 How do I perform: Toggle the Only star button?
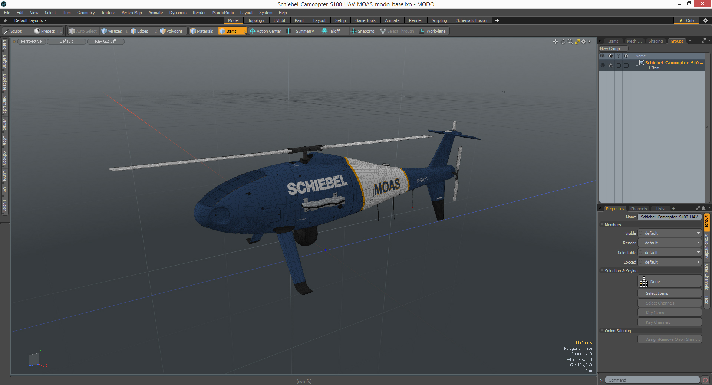click(687, 20)
